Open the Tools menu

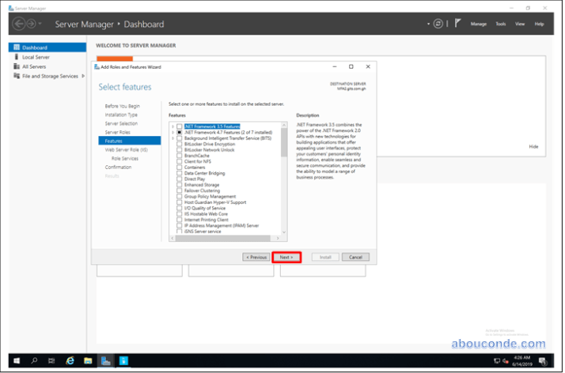pos(500,24)
